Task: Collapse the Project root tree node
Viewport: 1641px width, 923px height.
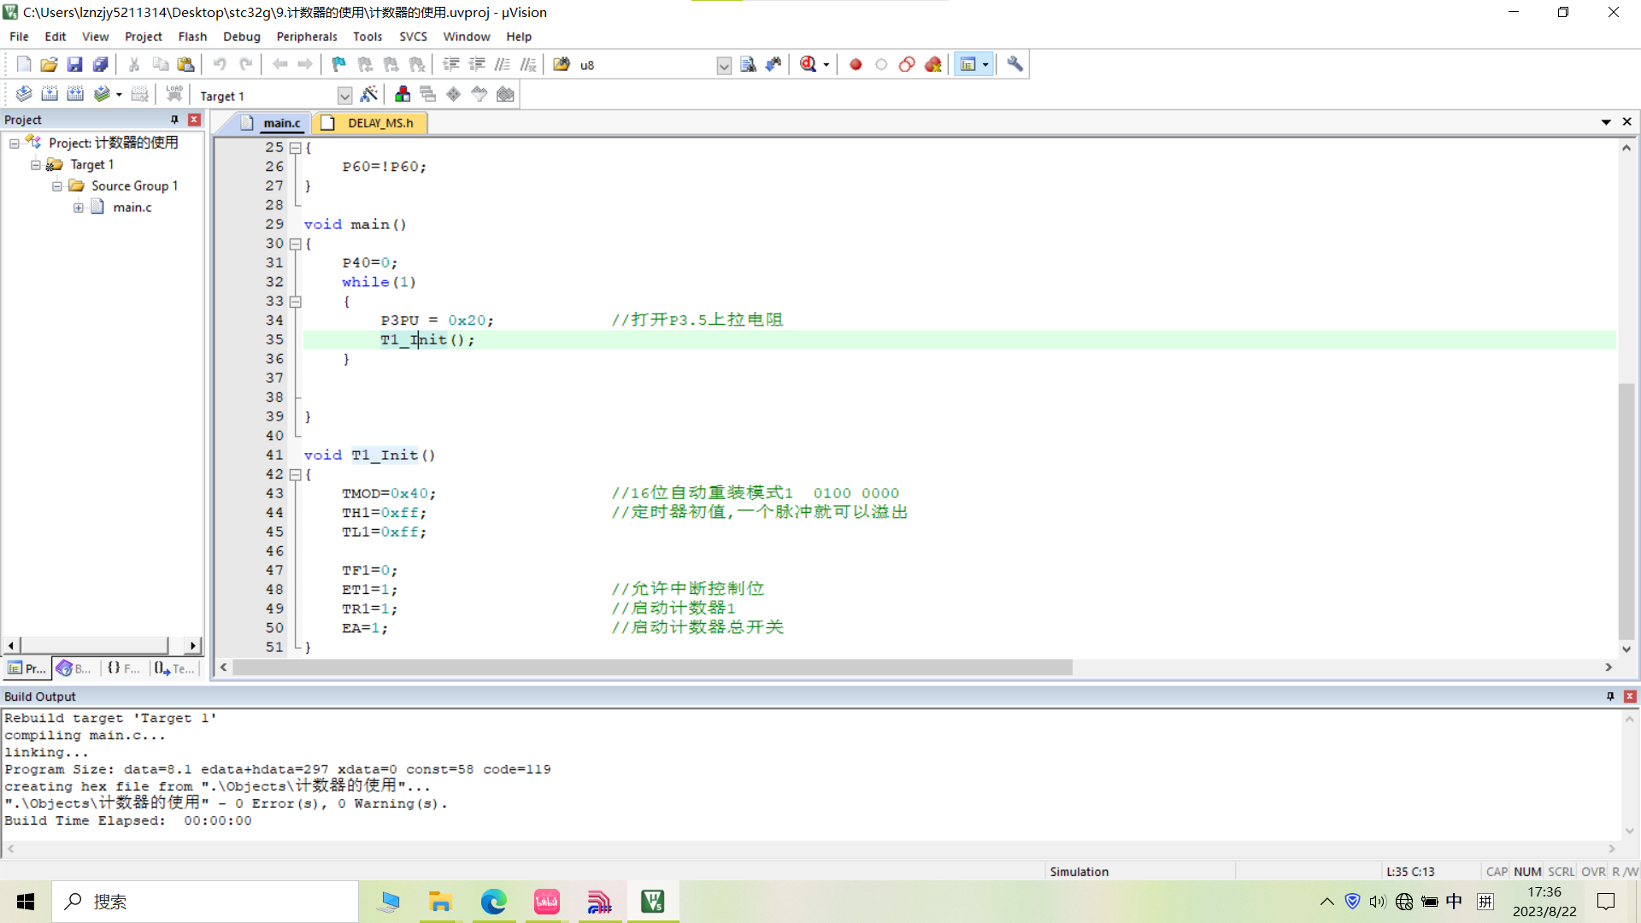Action: (x=15, y=144)
